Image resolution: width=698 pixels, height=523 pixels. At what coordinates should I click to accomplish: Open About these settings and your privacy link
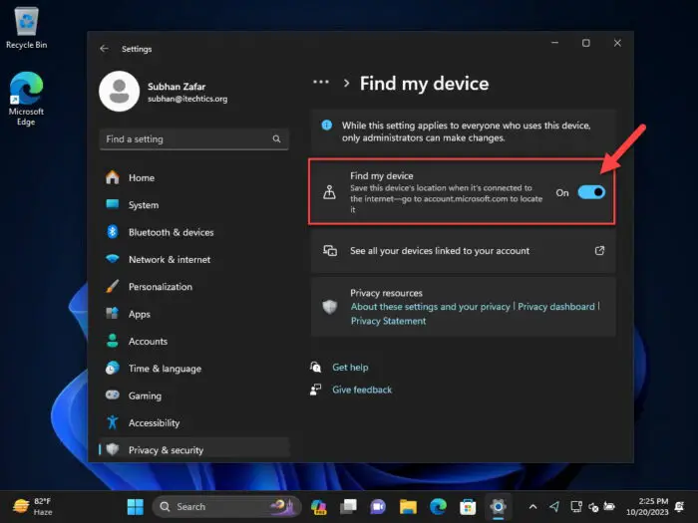[430, 307]
